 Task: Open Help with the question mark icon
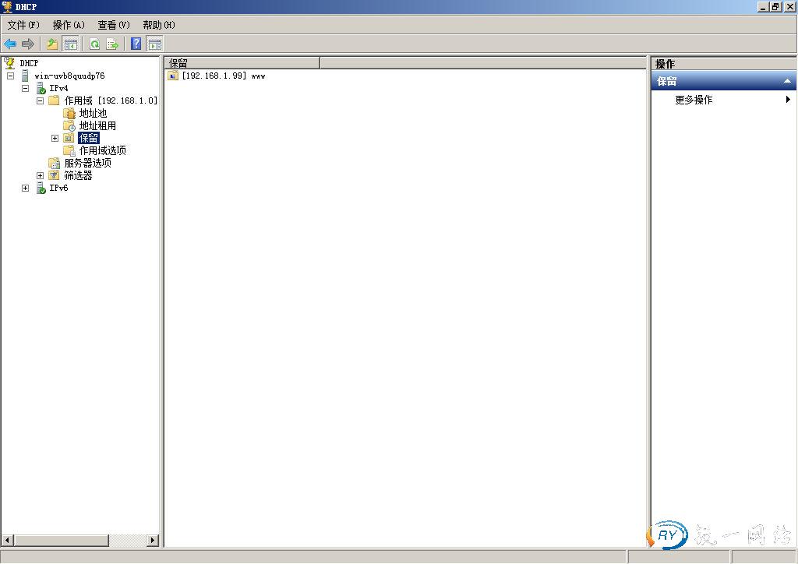[x=136, y=44]
